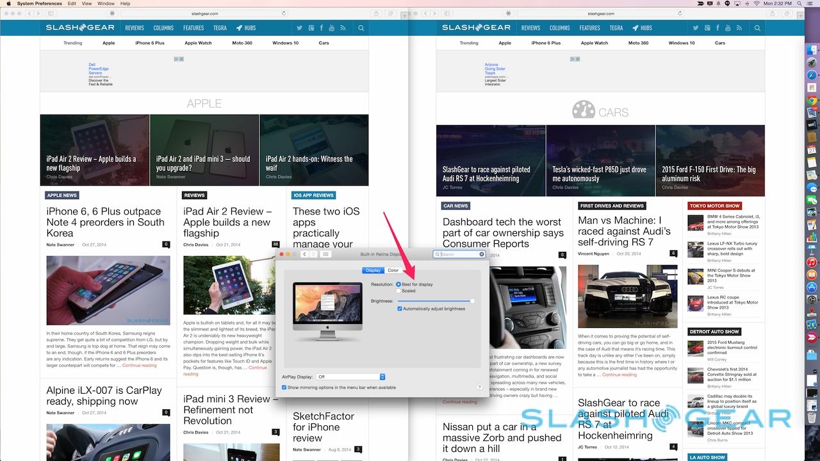Open the View menu in the menu bar
820x461 pixels.
point(87,4)
